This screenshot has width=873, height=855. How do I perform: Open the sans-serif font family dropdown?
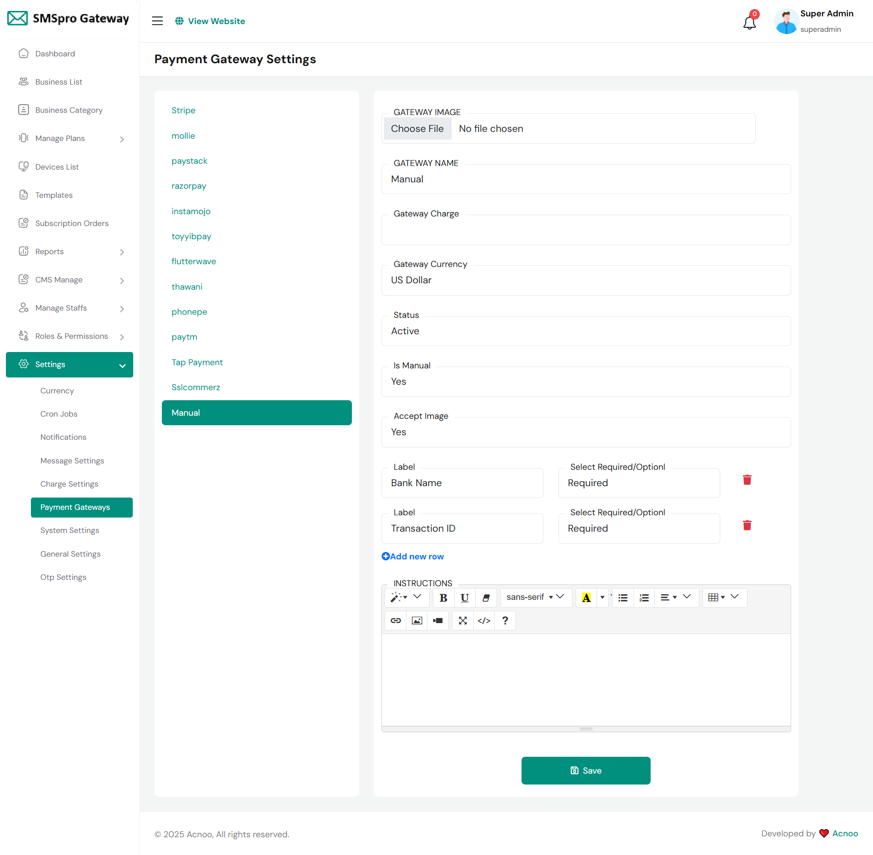(535, 598)
